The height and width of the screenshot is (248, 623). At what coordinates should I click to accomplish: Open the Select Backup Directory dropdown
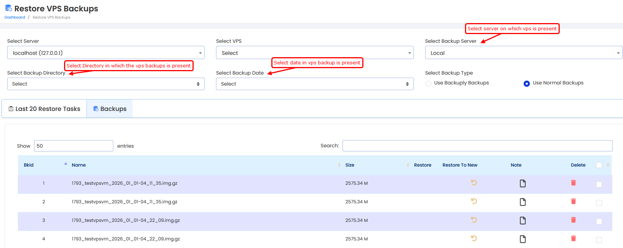(106, 84)
